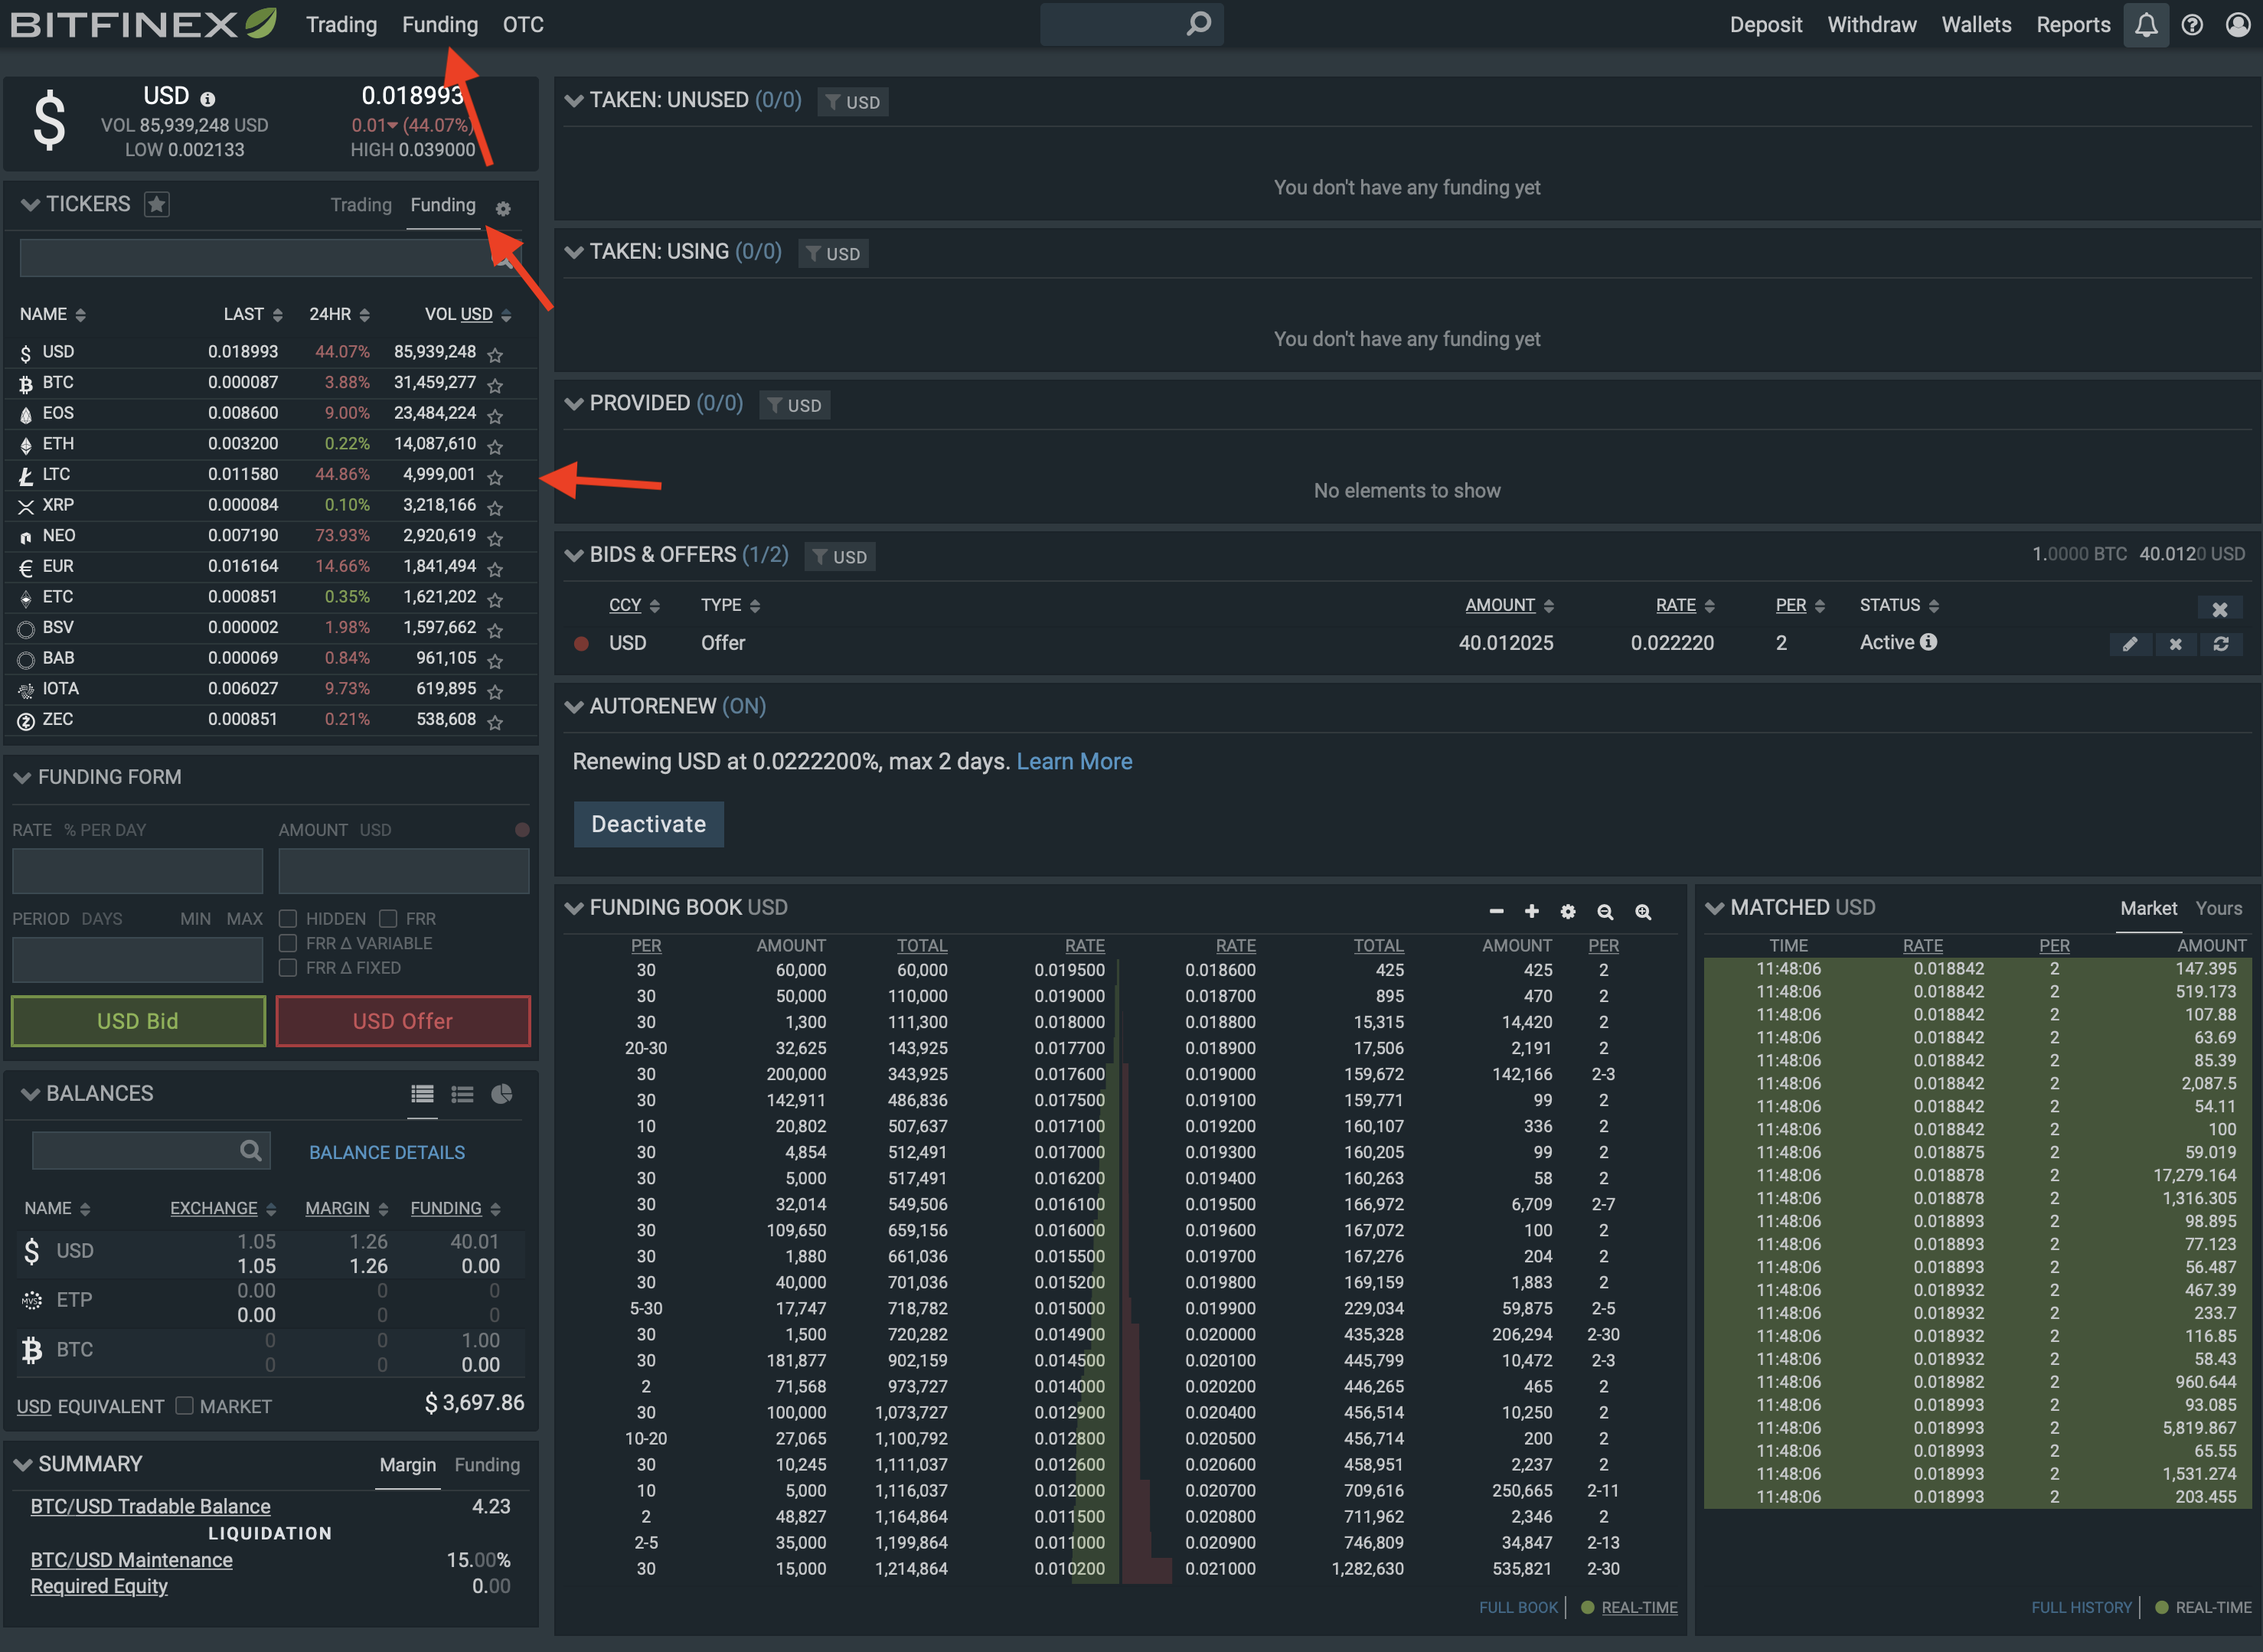Click the period days input field
2263x1652 pixels.
tap(138, 960)
